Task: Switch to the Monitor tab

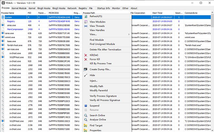Action: (116, 8)
